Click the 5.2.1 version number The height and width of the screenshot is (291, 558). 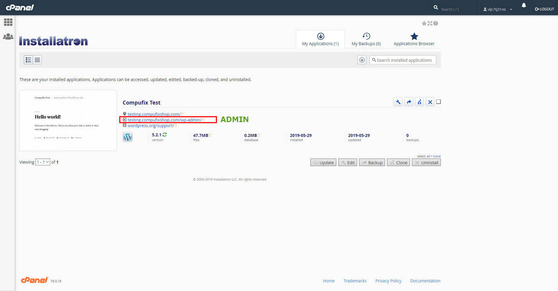tap(156, 135)
